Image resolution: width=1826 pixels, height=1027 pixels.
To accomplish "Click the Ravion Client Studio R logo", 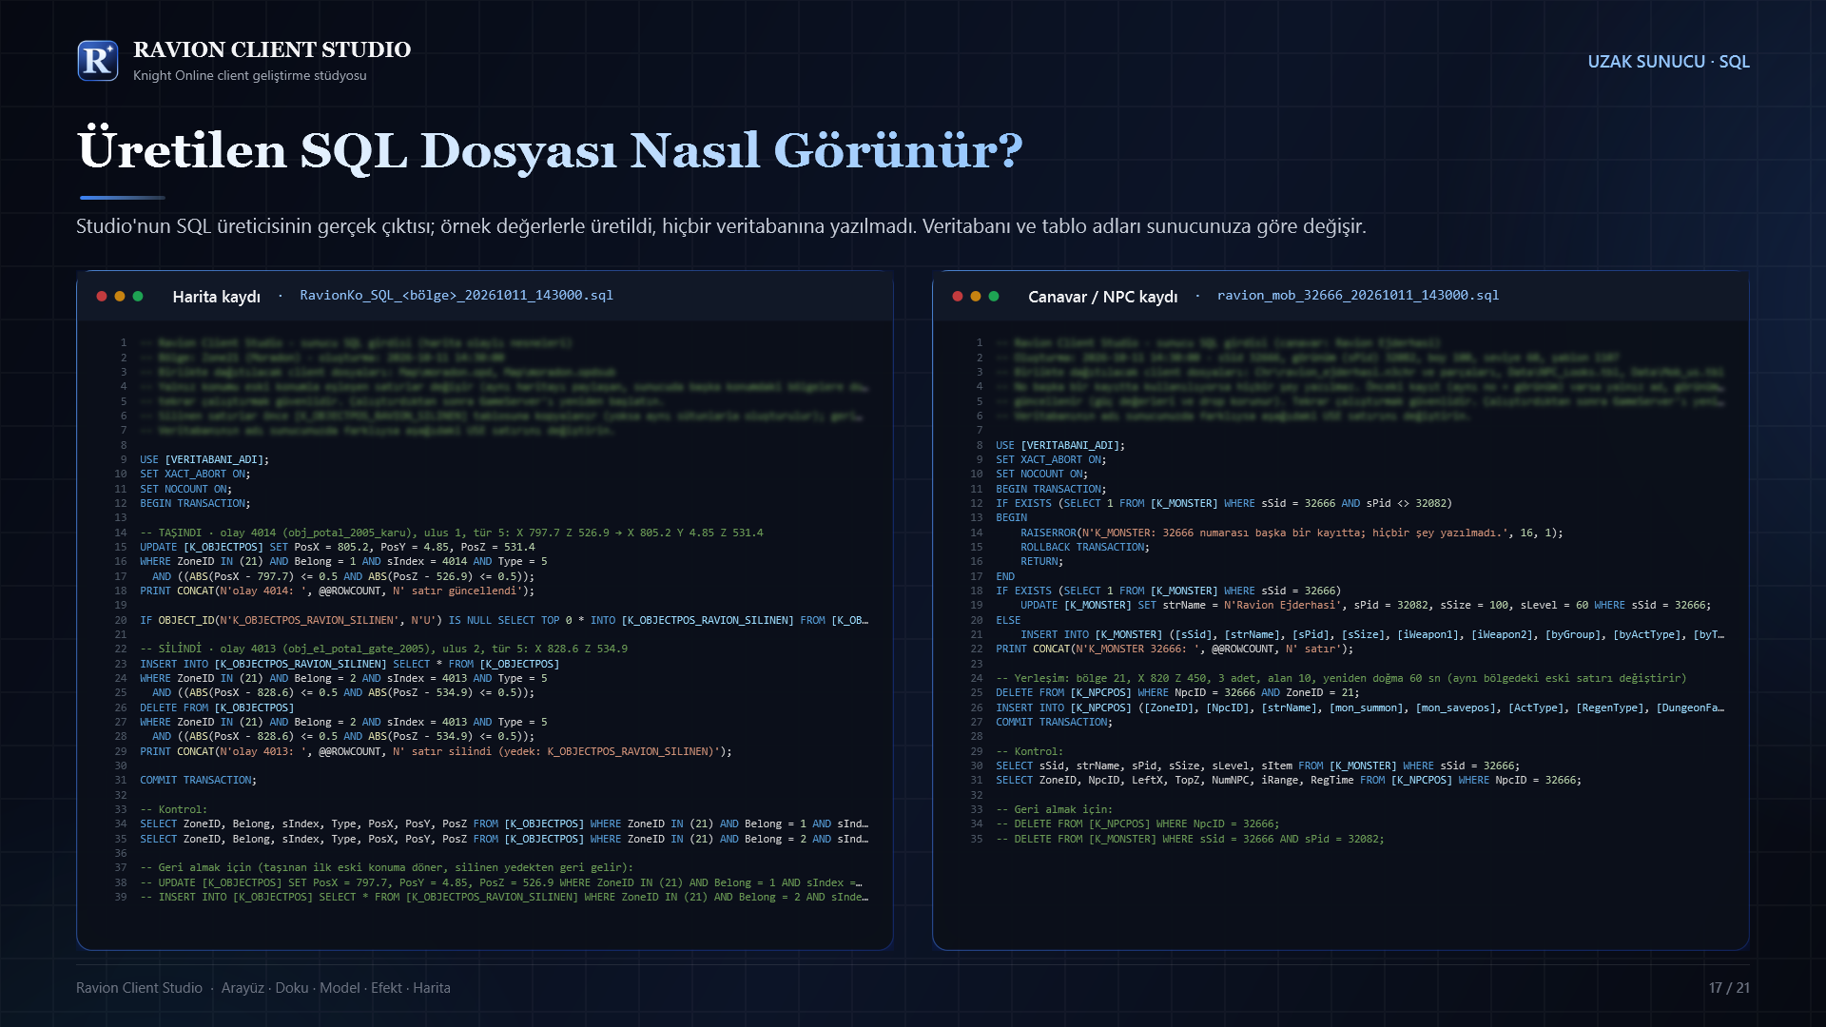I will [98, 61].
